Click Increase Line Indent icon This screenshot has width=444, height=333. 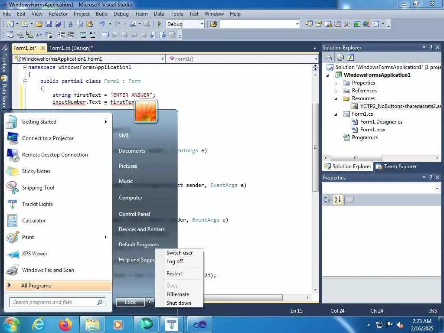pos(71,35)
